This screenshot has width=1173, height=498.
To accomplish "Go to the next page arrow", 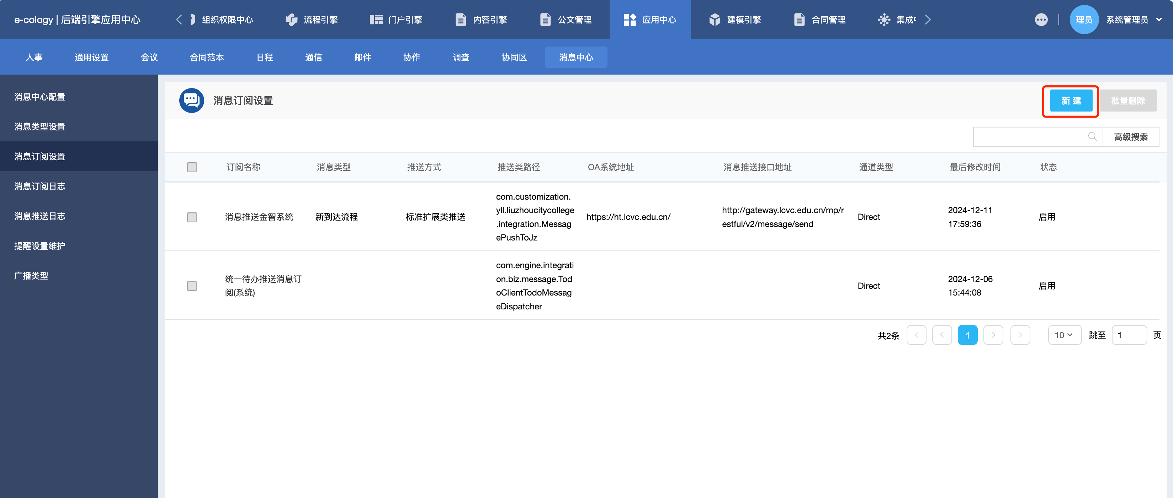I will 993,335.
